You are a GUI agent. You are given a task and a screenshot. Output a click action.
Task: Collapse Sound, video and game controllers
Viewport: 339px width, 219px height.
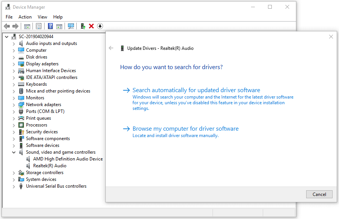14,153
